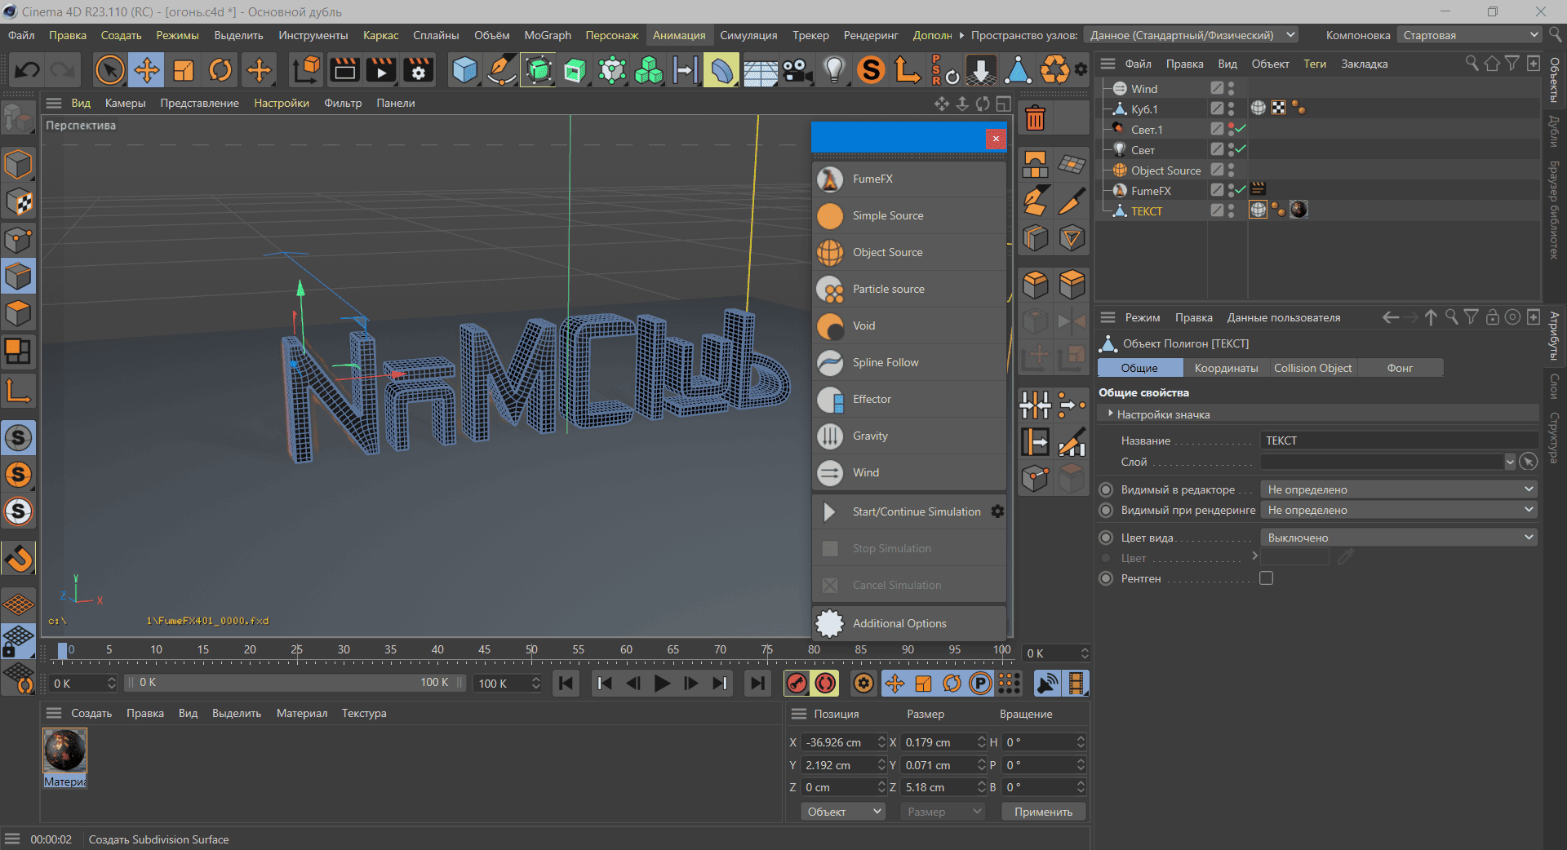Toggle Рентген animation dot
The width and height of the screenshot is (1567, 850).
click(x=1106, y=578)
